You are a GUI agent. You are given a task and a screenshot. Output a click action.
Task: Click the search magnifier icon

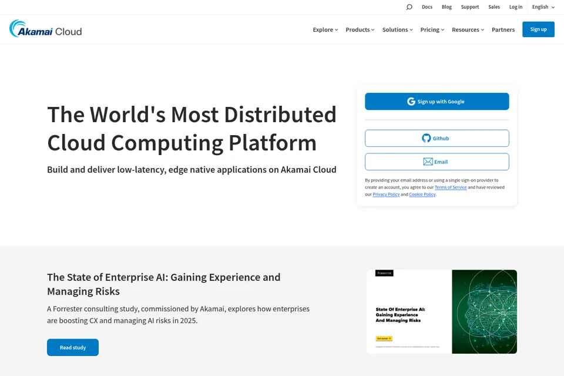pos(409,7)
